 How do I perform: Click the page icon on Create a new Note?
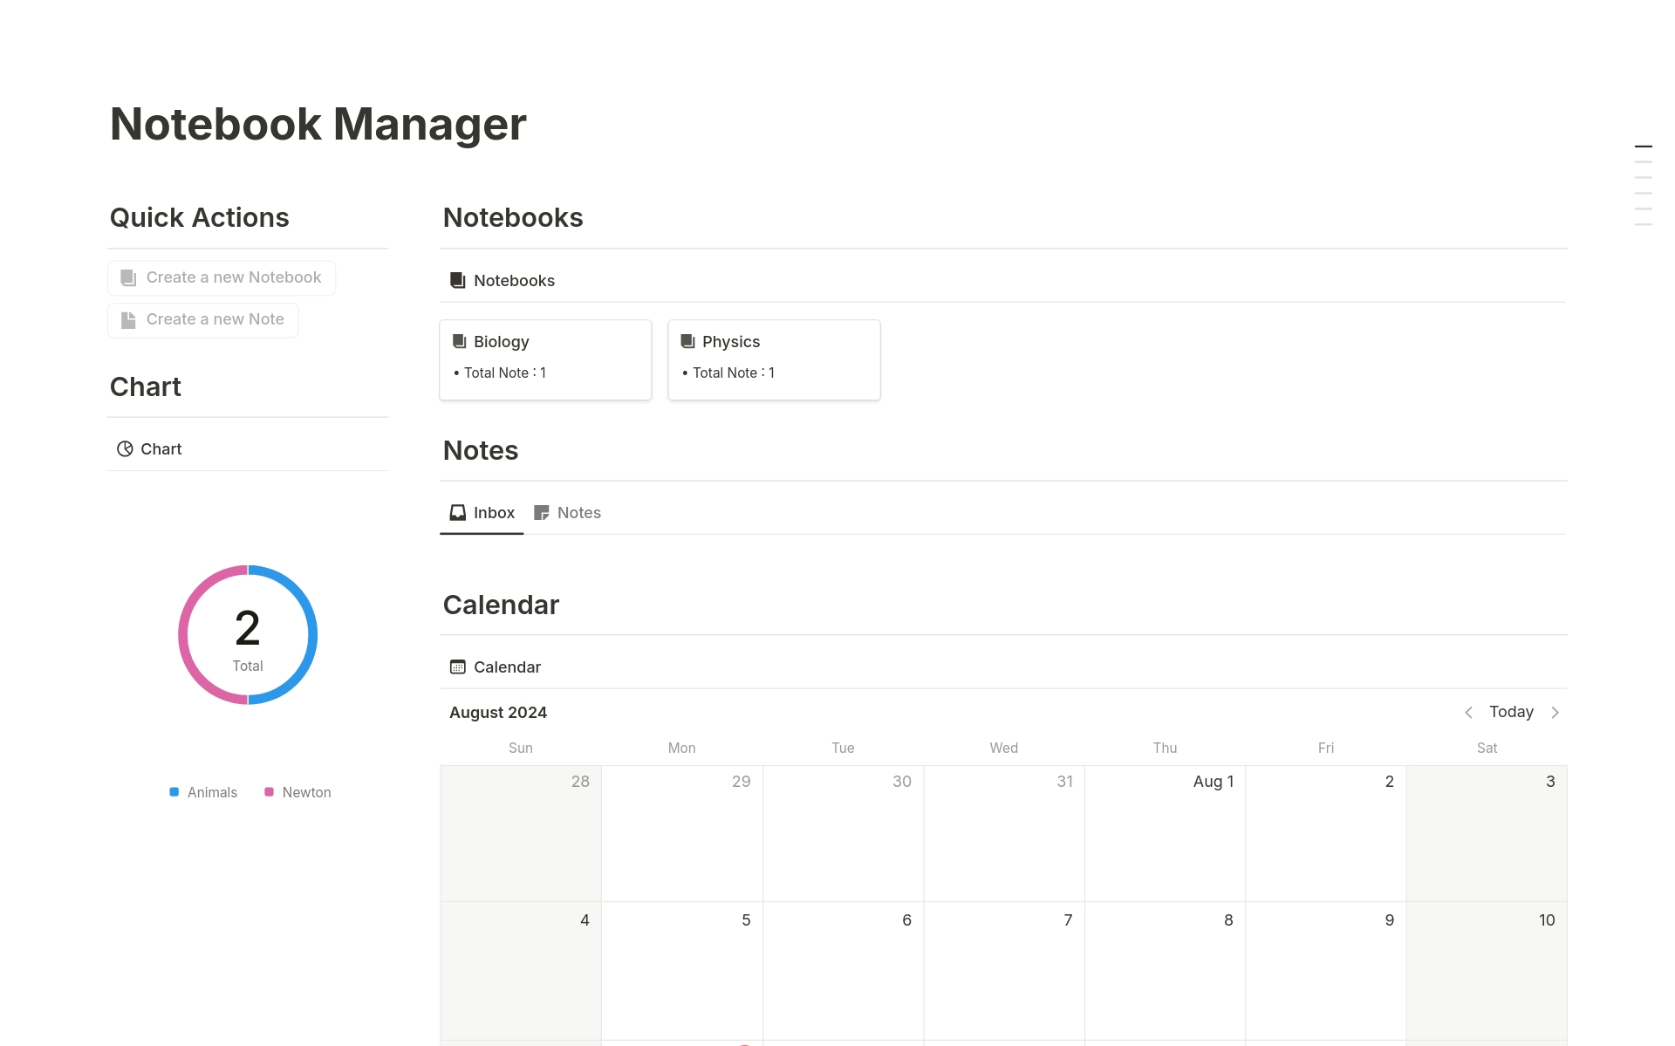(x=128, y=319)
